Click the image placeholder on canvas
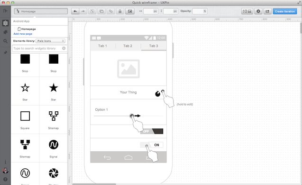 click(x=128, y=69)
